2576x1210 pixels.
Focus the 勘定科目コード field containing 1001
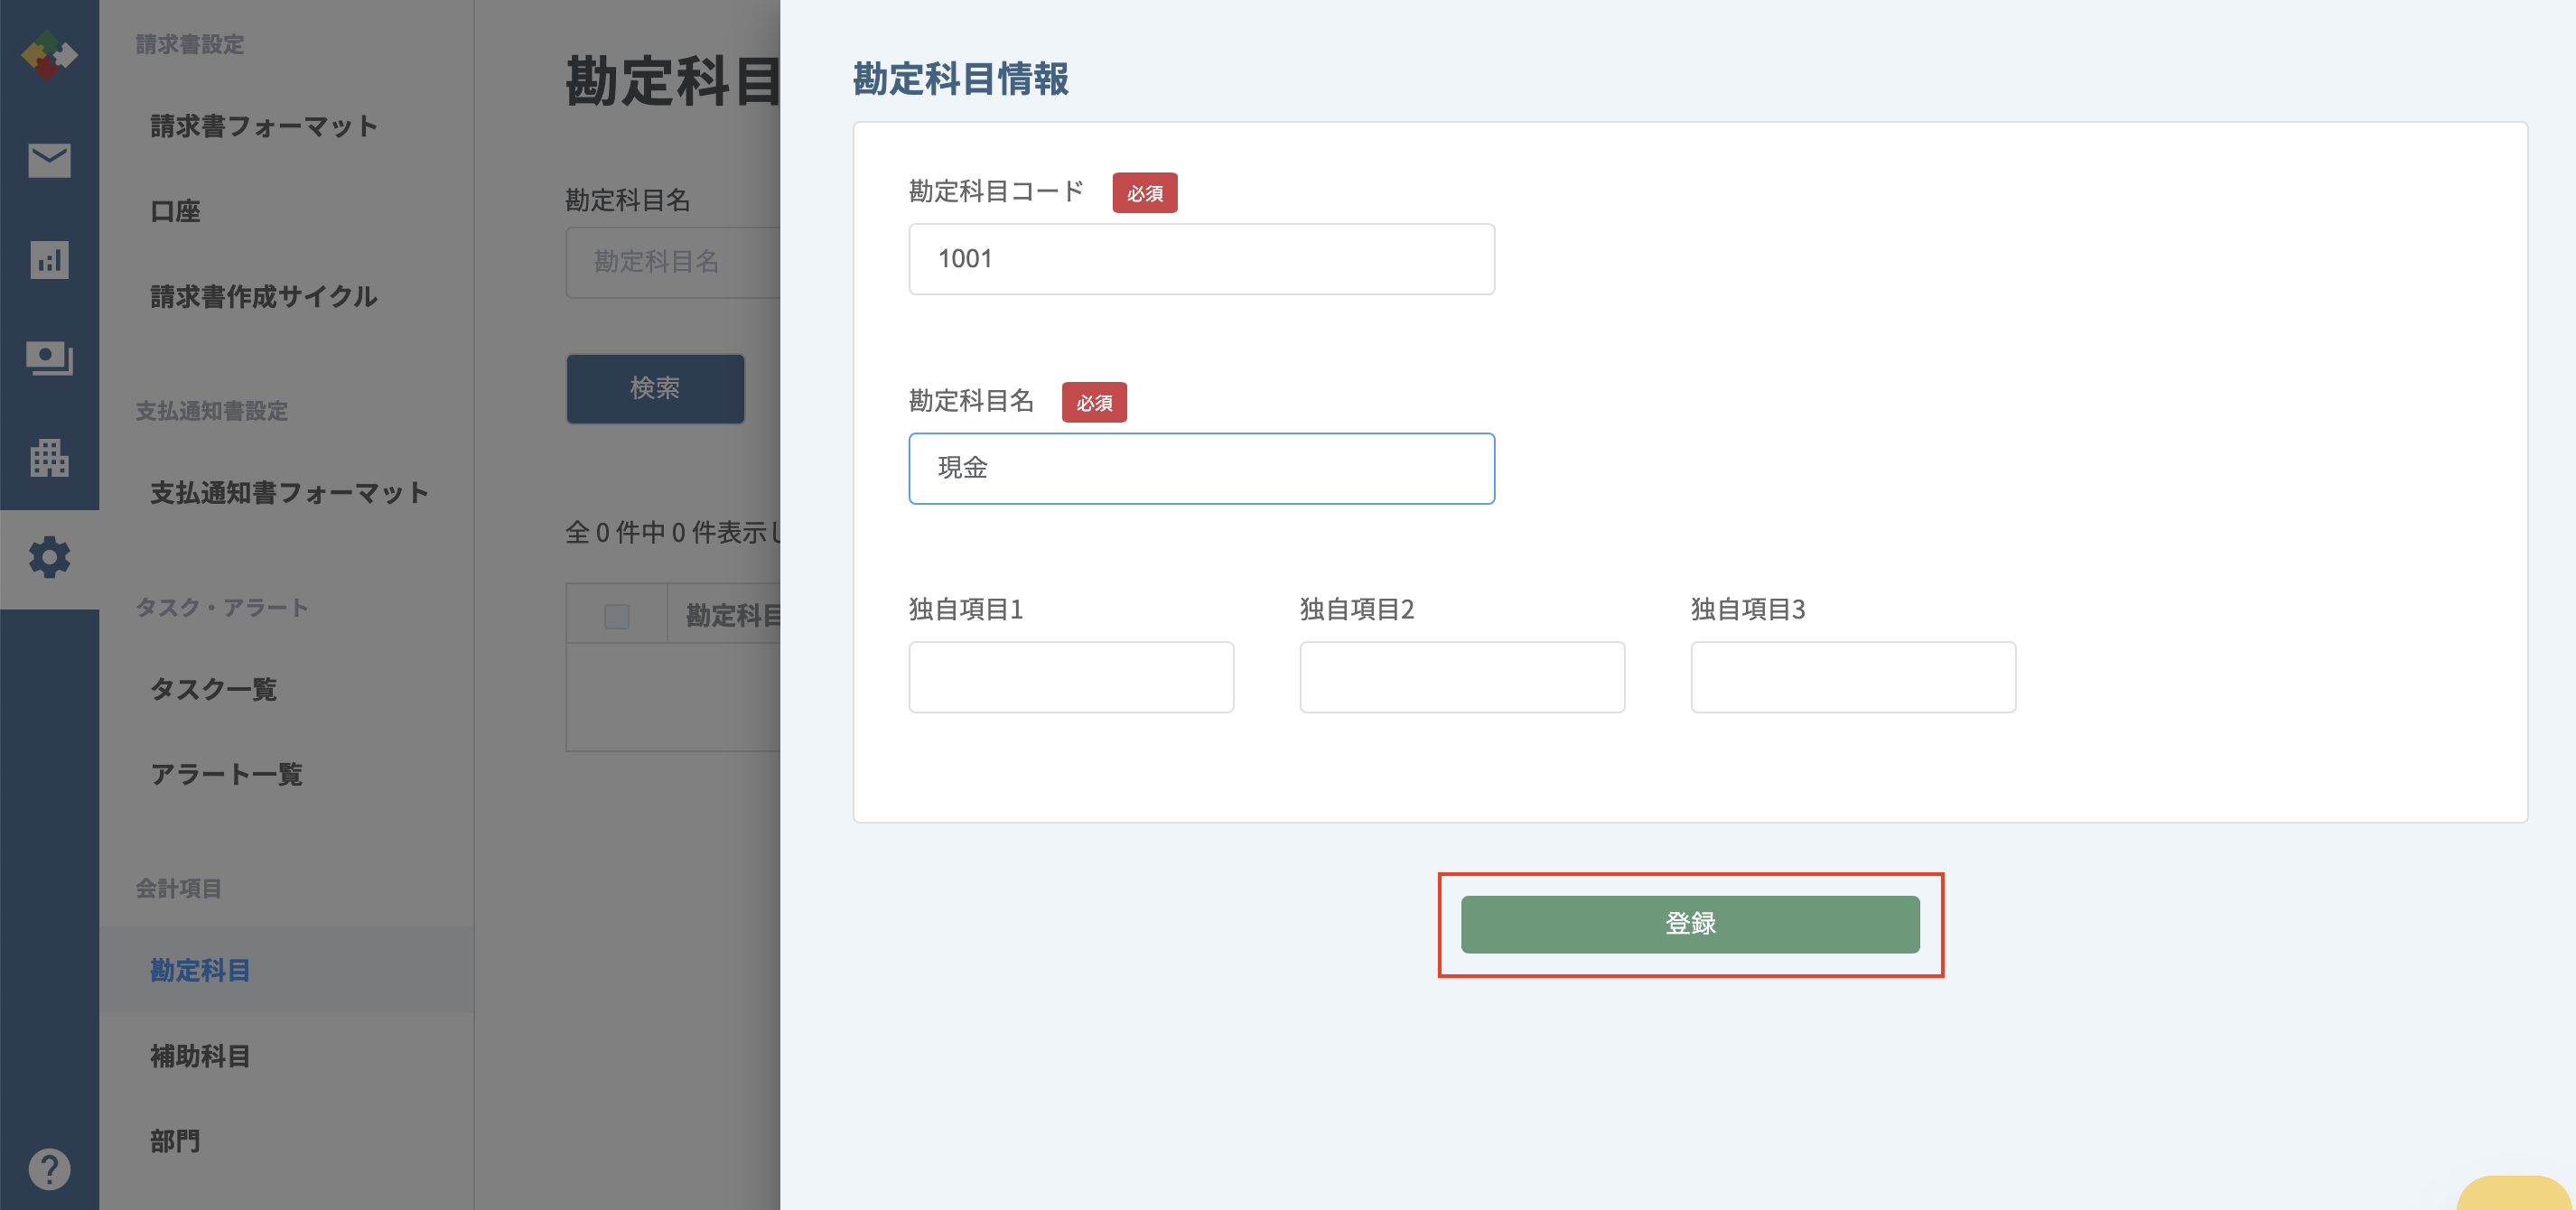pyautogui.click(x=1201, y=259)
